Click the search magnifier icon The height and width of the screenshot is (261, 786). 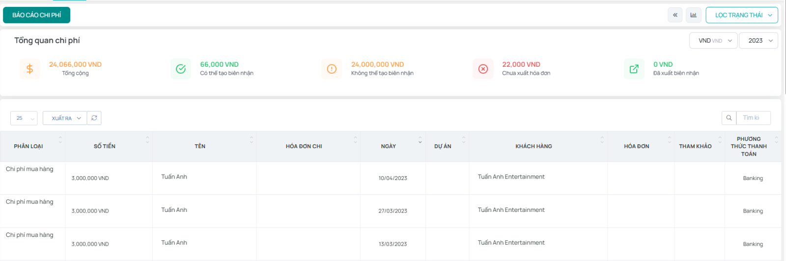pos(729,118)
